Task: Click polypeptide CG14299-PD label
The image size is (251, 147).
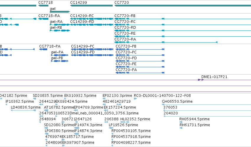Action: point(83,52)
